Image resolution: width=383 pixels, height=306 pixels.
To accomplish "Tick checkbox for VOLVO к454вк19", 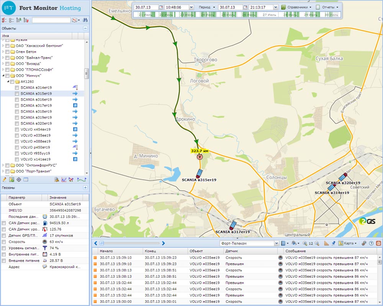I will point(17,130).
